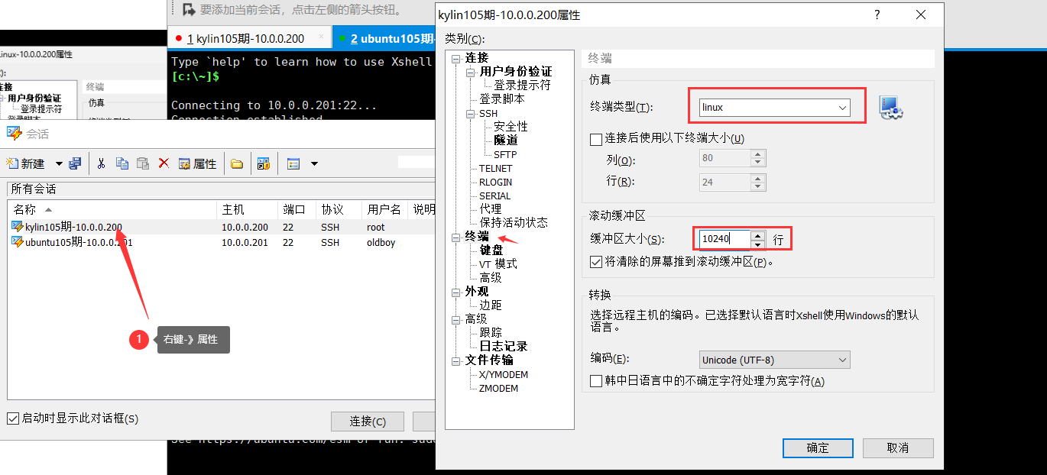Open the view mode dropdown arrow
1047x475 pixels.
pyautogui.click(x=313, y=163)
